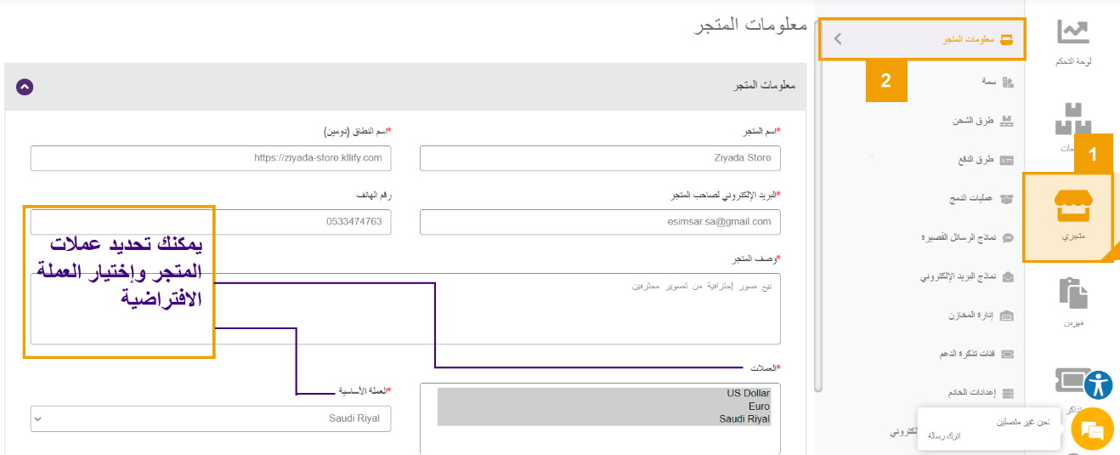Select Warehouse Management (إدارة المخازن) menu item
Screen dimensions: 1120x455
pos(971,315)
